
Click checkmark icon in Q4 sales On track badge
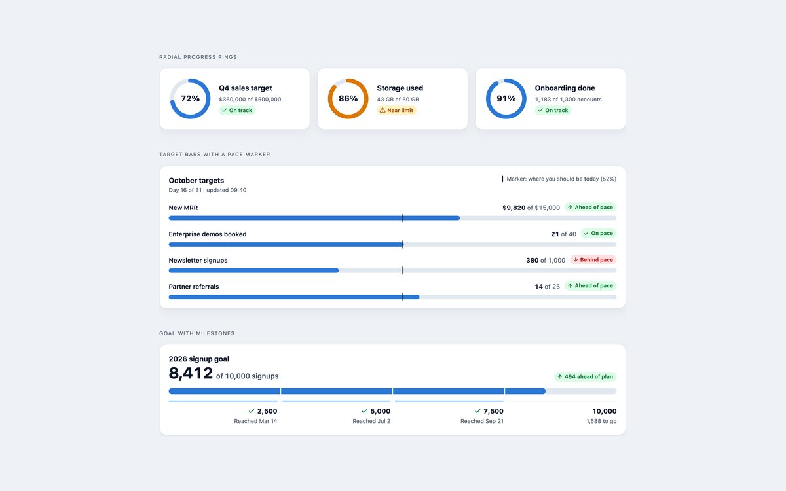225,111
